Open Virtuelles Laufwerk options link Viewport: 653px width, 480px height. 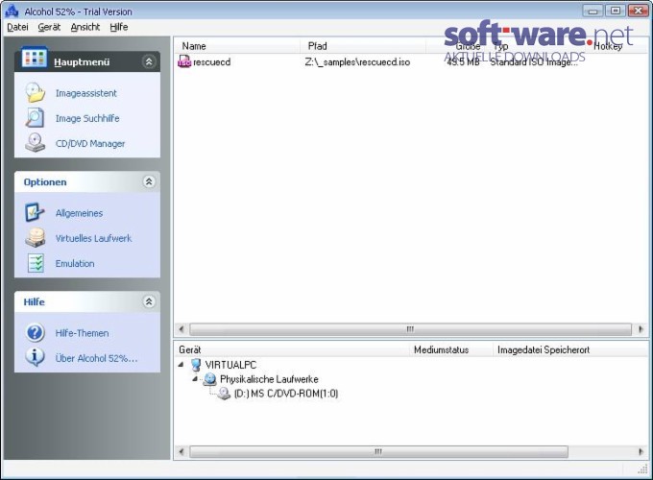(x=94, y=238)
